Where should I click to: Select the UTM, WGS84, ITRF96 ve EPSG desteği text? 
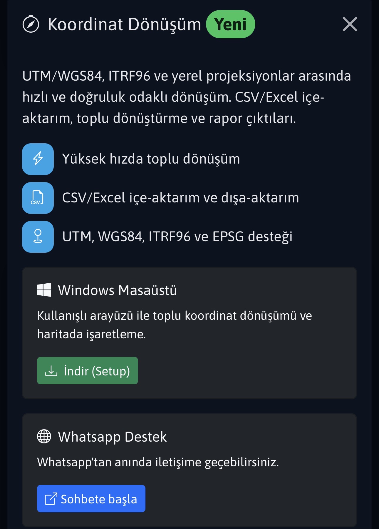coord(177,237)
